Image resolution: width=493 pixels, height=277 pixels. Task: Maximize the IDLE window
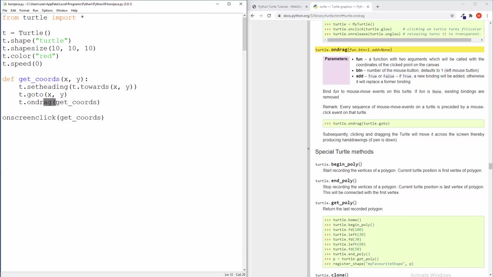(x=229, y=4)
